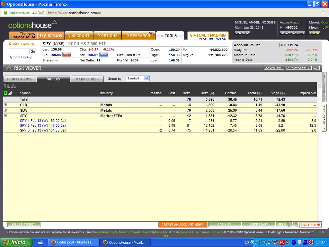Click the Quote Lookup input field

click(19, 51)
